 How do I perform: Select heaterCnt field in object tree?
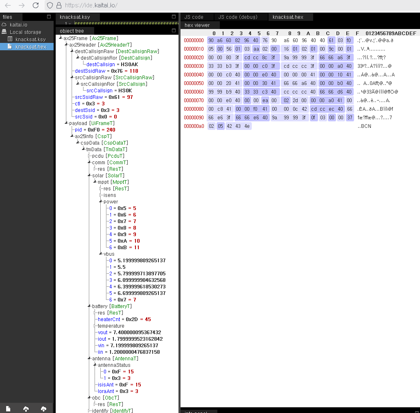[x=108, y=319]
